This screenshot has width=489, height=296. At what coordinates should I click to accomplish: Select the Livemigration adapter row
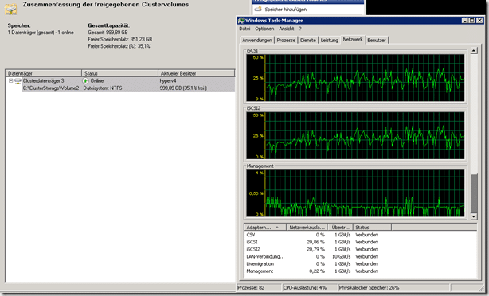(x=360, y=263)
